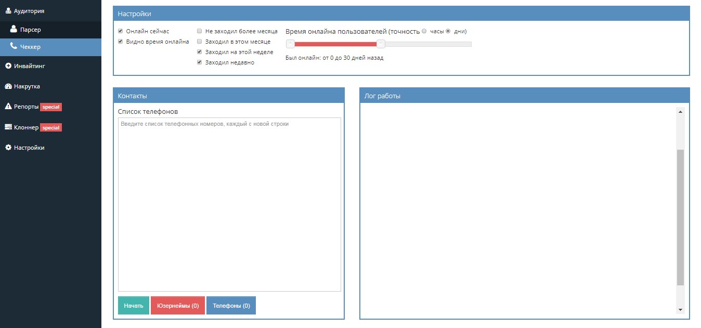The image size is (701, 328).
Task: Toggle the Заходил в этом месяце checkbox
Action: tap(199, 42)
